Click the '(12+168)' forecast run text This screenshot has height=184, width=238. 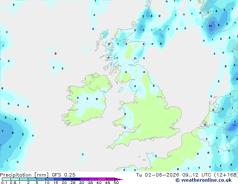226,175
